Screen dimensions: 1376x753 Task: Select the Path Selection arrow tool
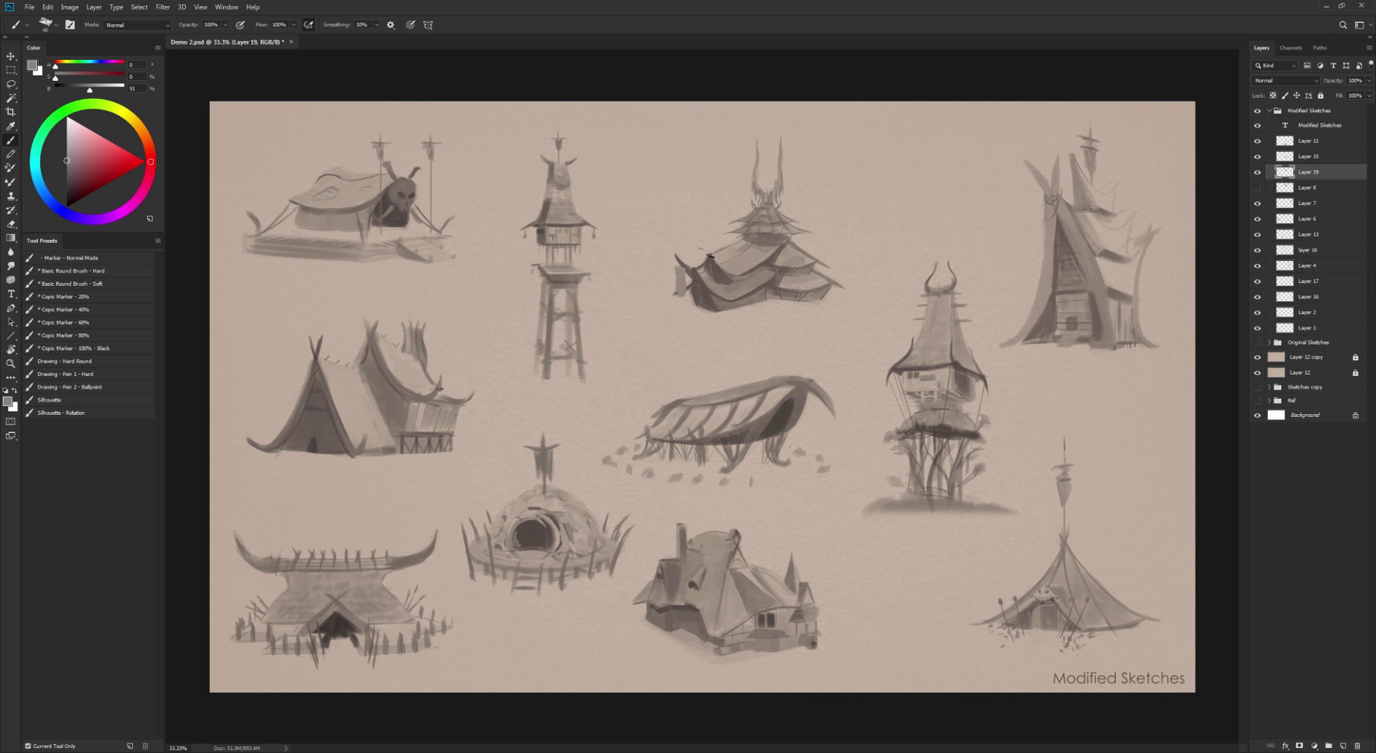click(x=10, y=322)
